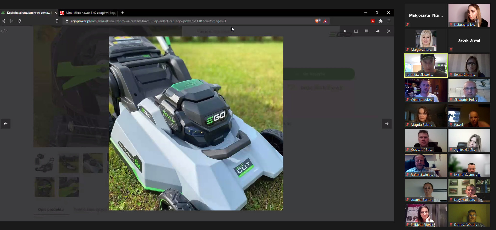Select third product thumbnail

pos(93,163)
